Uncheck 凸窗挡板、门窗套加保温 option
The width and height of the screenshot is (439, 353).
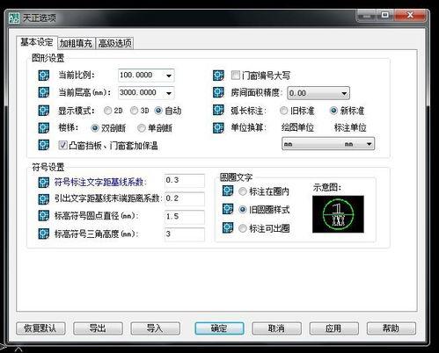point(62,145)
